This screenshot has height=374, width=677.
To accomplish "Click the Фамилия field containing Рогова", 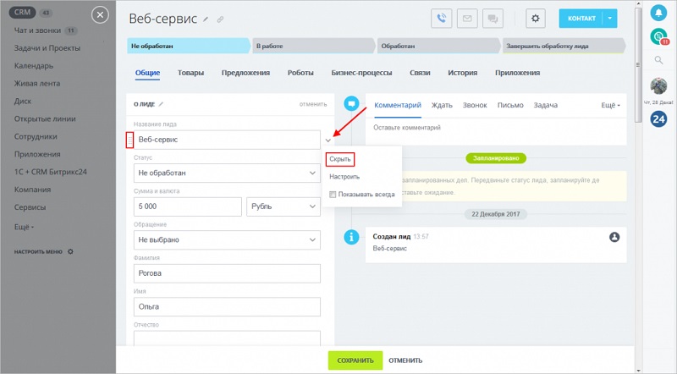I will pyautogui.click(x=227, y=273).
